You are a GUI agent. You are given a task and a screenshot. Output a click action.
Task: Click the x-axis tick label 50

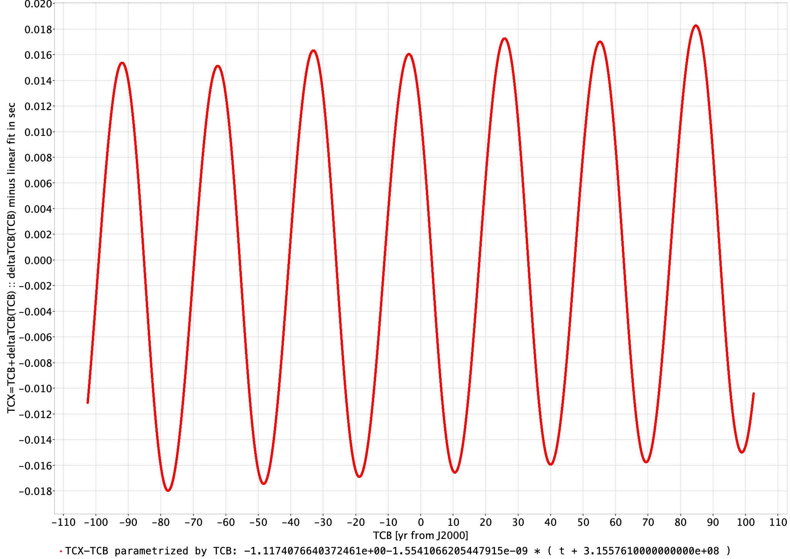point(583,522)
